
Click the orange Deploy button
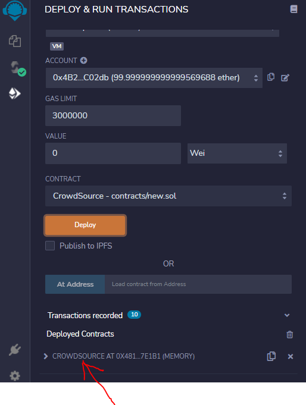pyautogui.click(x=85, y=225)
